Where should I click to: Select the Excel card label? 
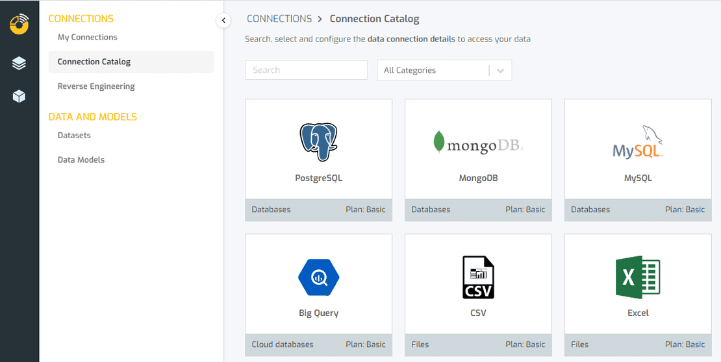[x=638, y=313]
